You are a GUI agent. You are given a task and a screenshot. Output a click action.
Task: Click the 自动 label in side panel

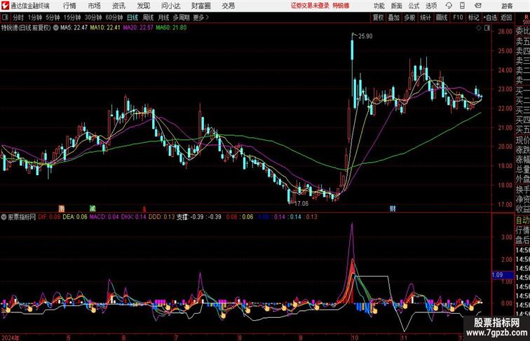click(522, 221)
